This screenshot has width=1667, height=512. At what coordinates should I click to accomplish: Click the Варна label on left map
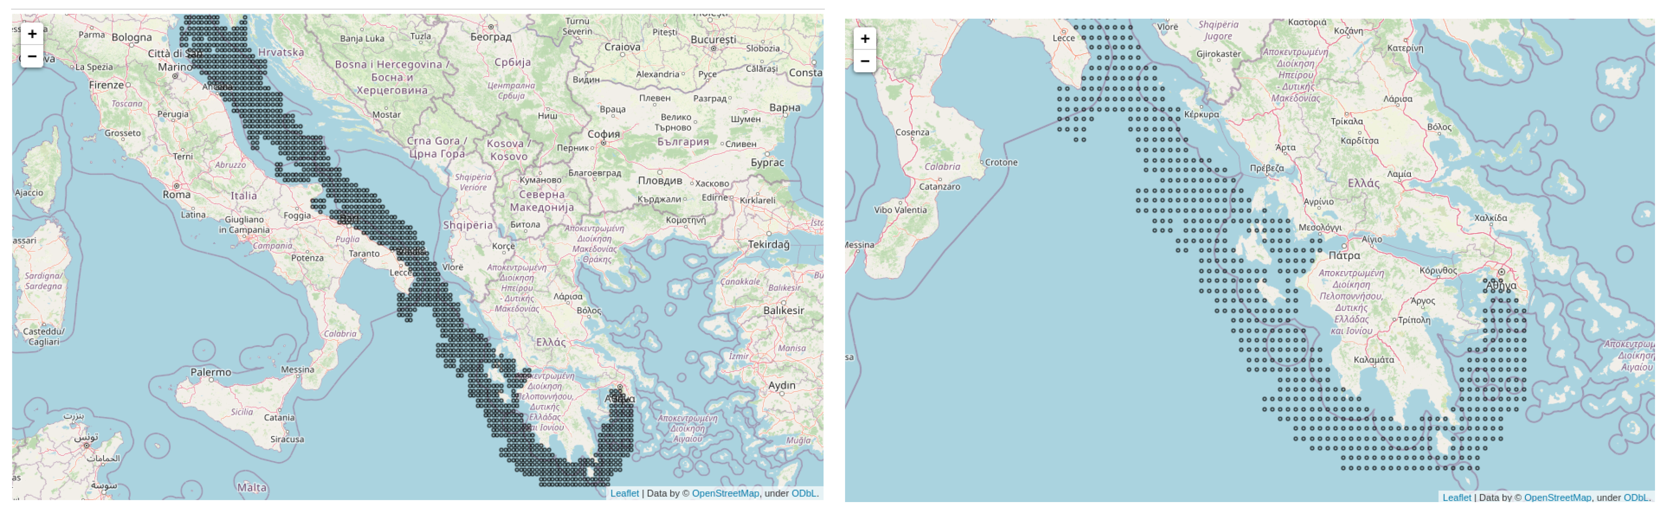pos(785,107)
